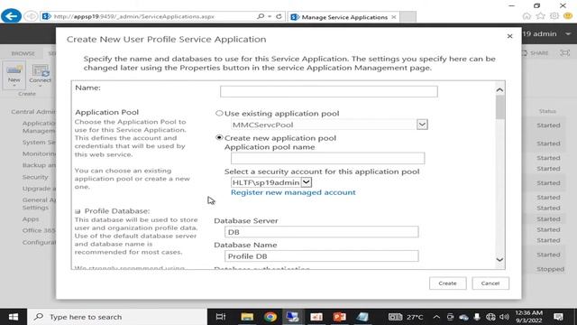Viewport: 577px width, 325px height.
Task: Open the notepad-like app on taskbar
Action: [x=362, y=317]
